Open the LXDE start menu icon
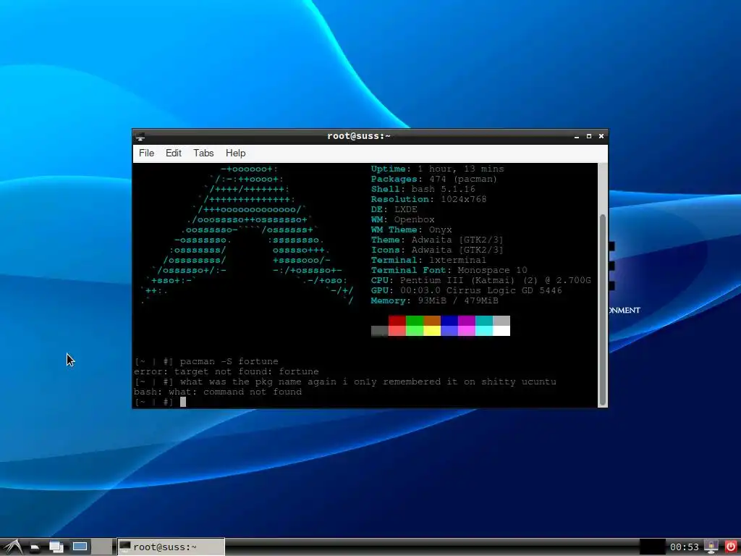 pyautogui.click(x=12, y=547)
